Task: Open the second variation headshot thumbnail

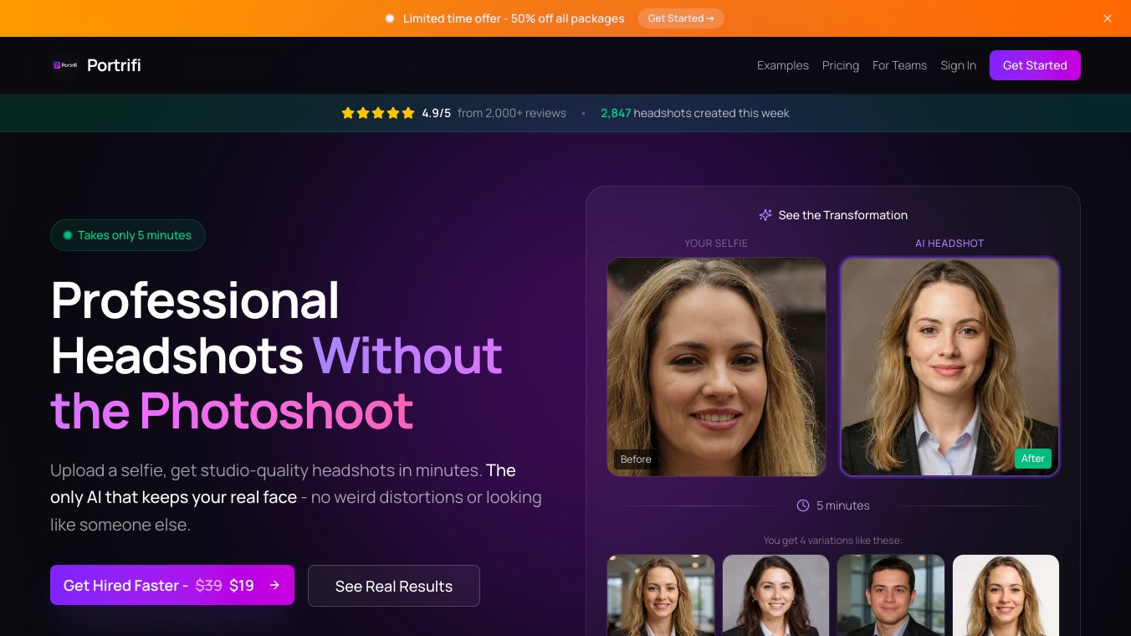Action: click(x=775, y=595)
